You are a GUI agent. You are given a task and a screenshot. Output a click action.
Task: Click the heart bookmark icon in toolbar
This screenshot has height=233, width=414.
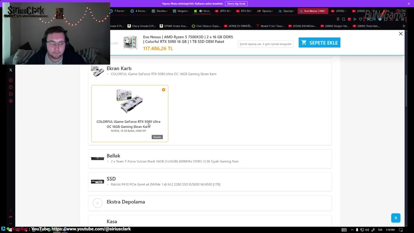[361, 19]
